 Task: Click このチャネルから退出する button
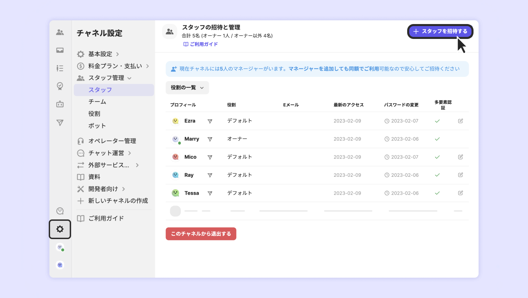[201, 234]
